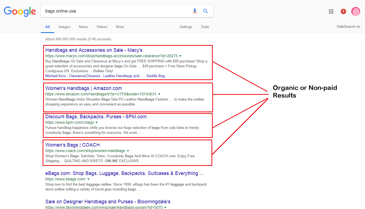
Task: Open the COACH Women's Bags result
Action: coord(72,145)
